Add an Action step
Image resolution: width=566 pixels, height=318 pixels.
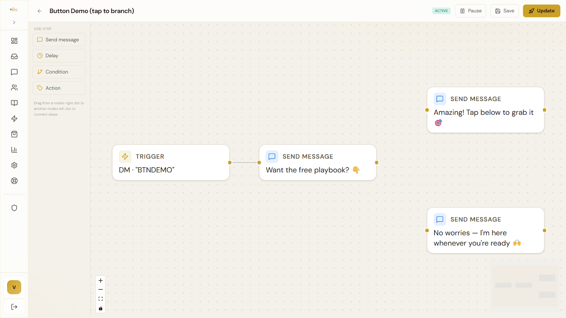(59, 88)
